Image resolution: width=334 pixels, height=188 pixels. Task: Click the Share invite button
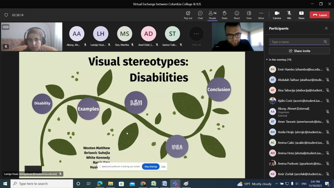pyautogui.click(x=299, y=51)
